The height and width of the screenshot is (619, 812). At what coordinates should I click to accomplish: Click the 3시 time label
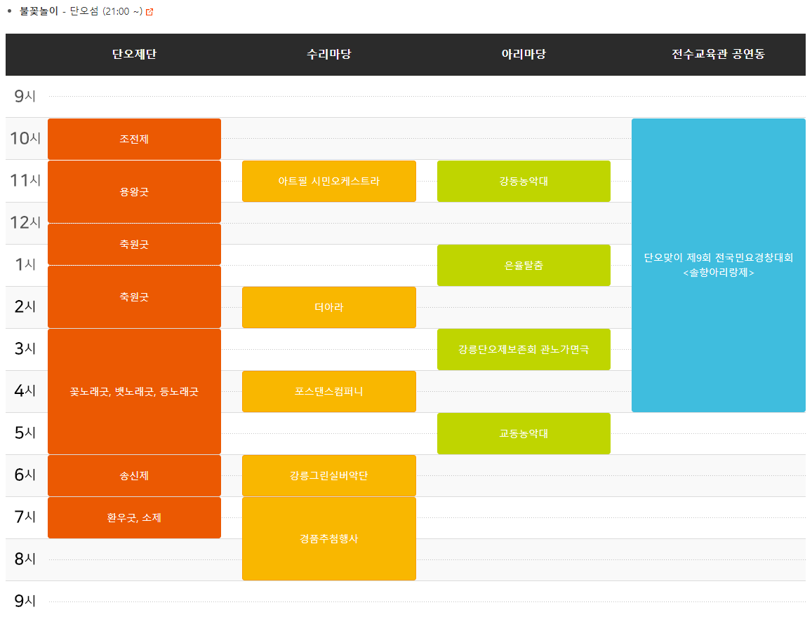(25, 348)
